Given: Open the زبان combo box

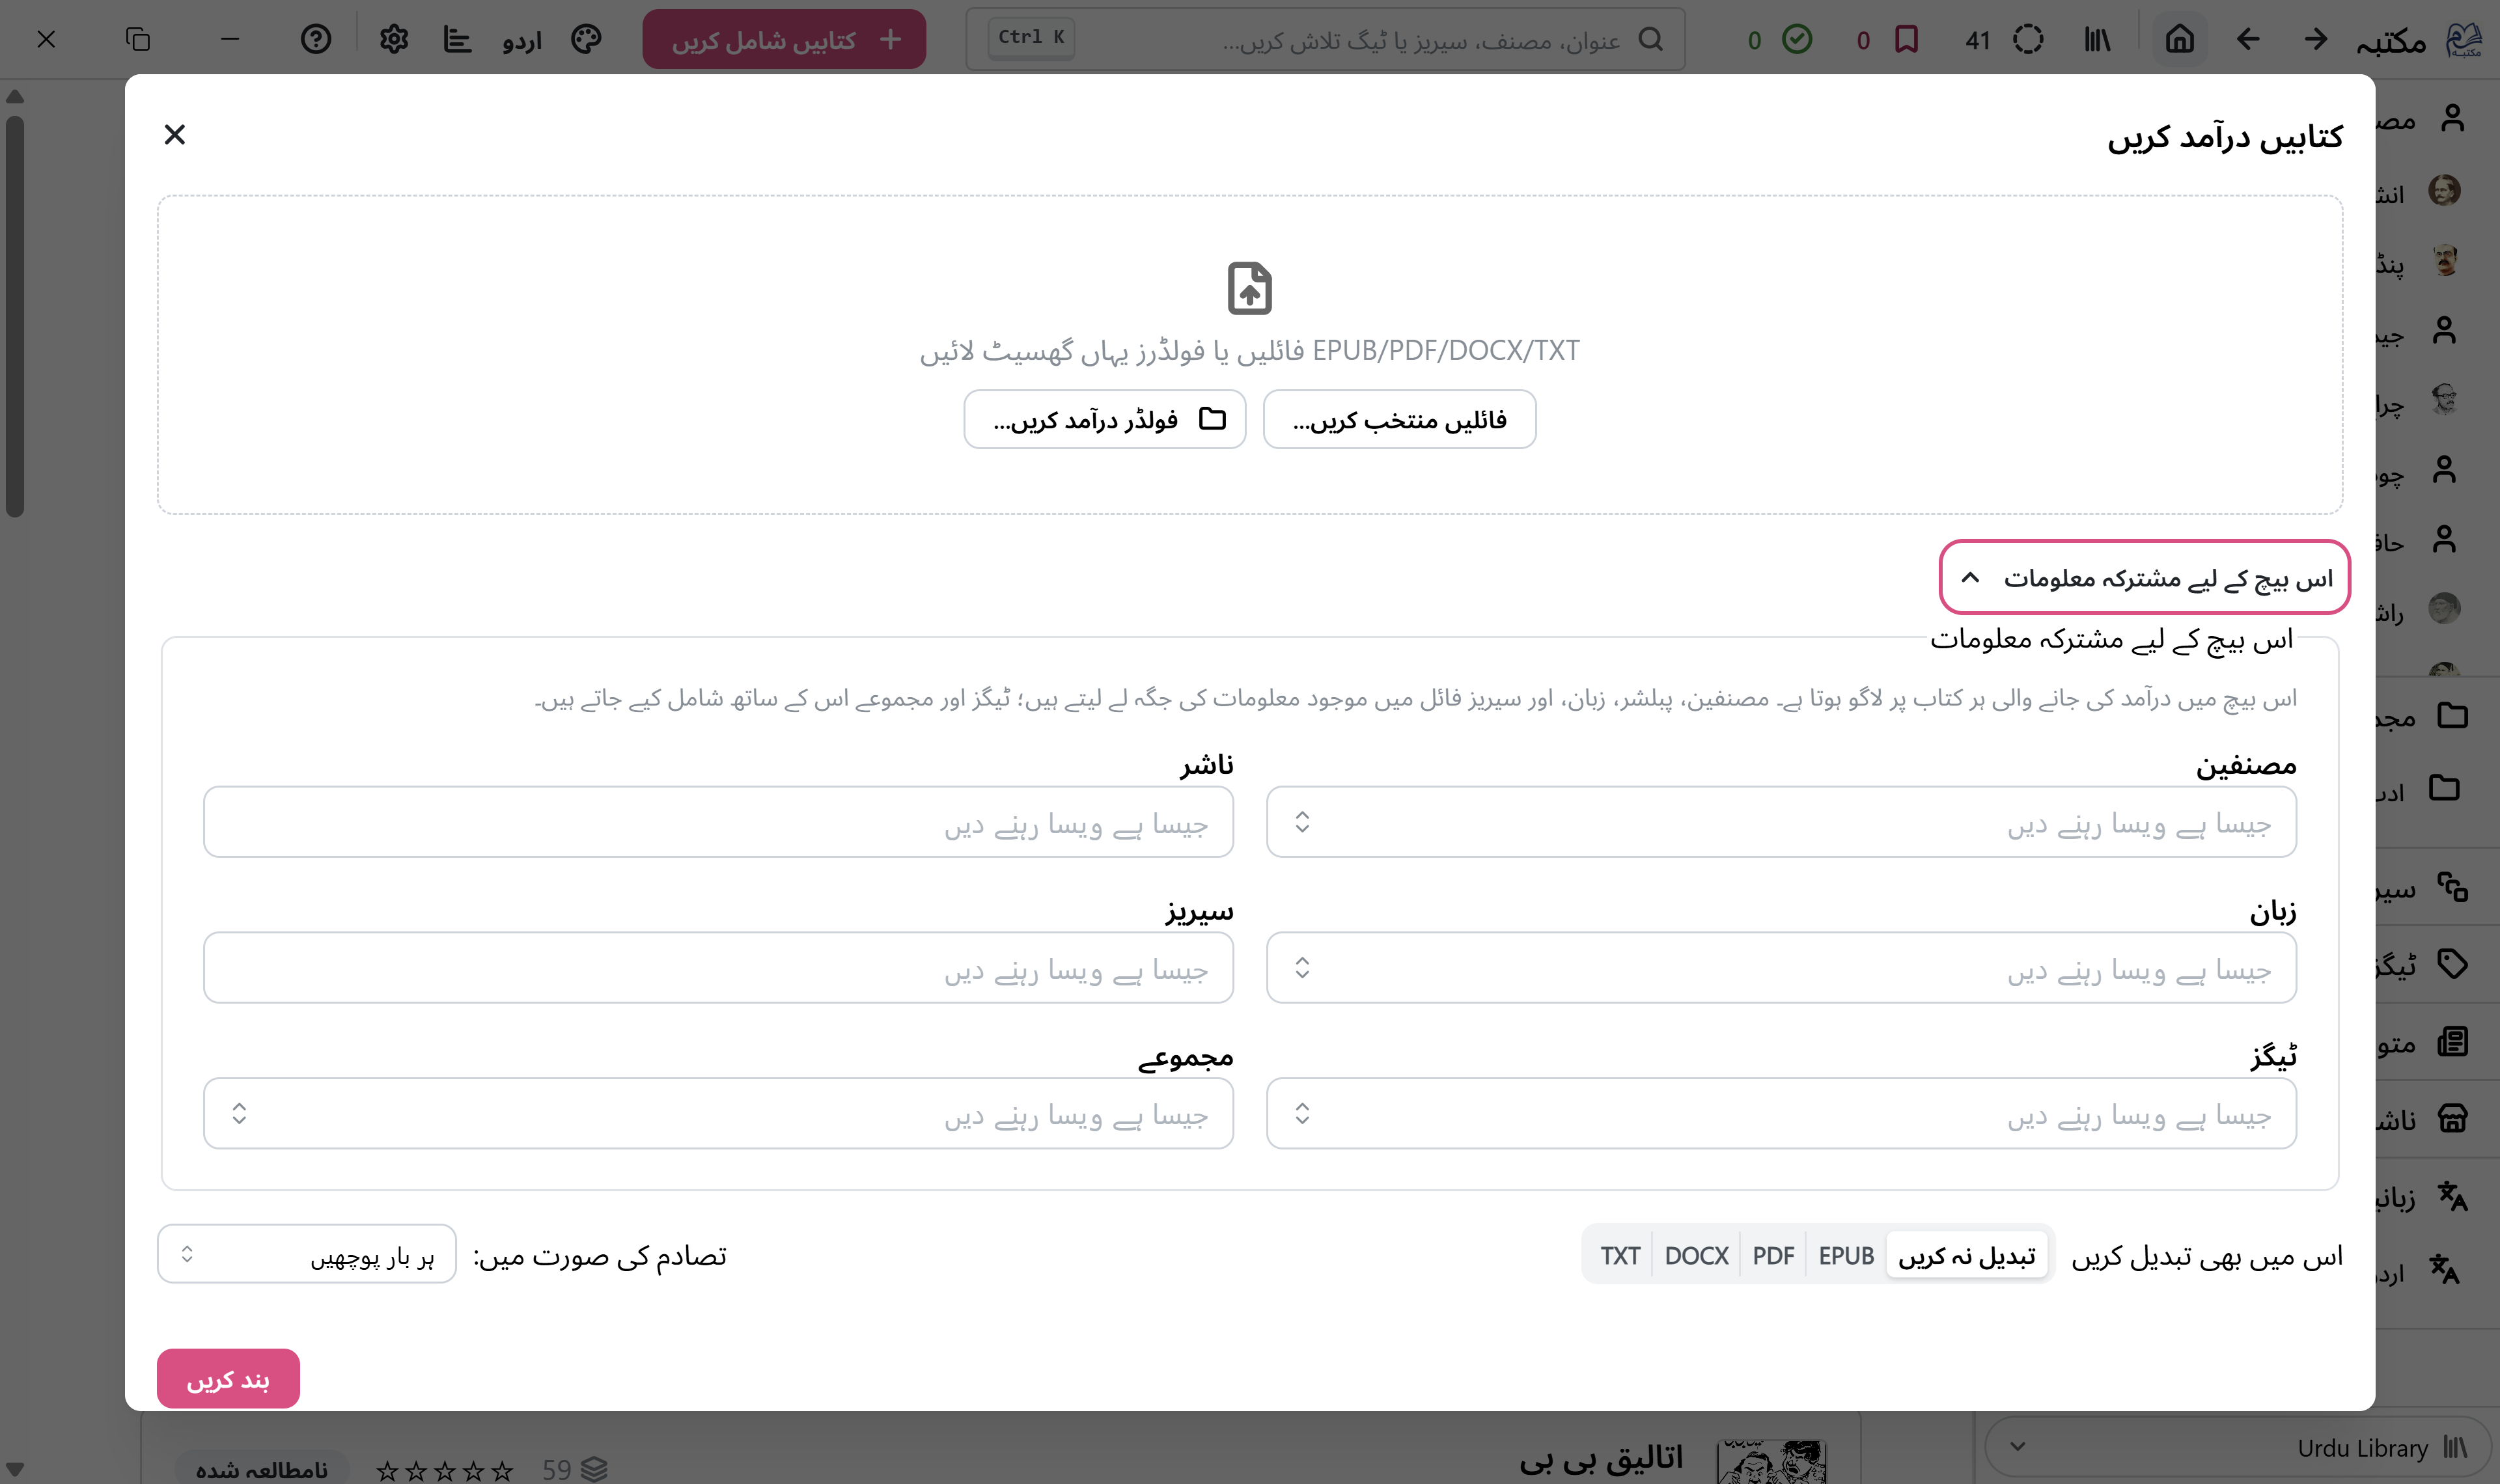Looking at the screenshot, I should pyautogui.click(x=1781, y=968).
